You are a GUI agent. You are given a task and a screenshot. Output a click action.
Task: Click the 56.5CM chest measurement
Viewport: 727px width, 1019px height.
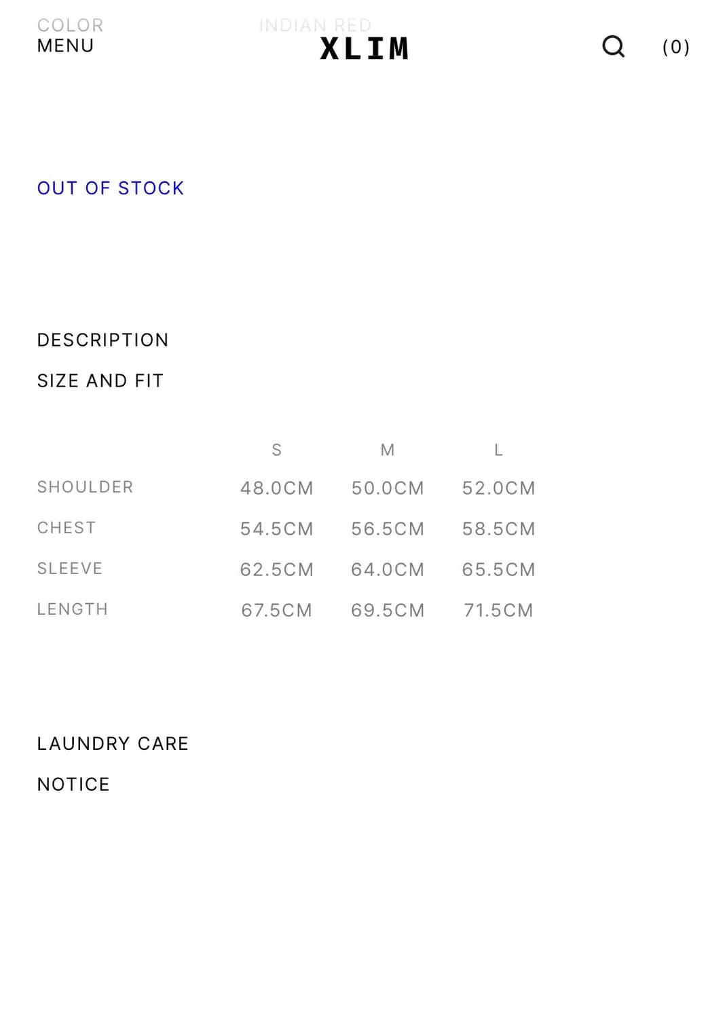click(388, 529)
